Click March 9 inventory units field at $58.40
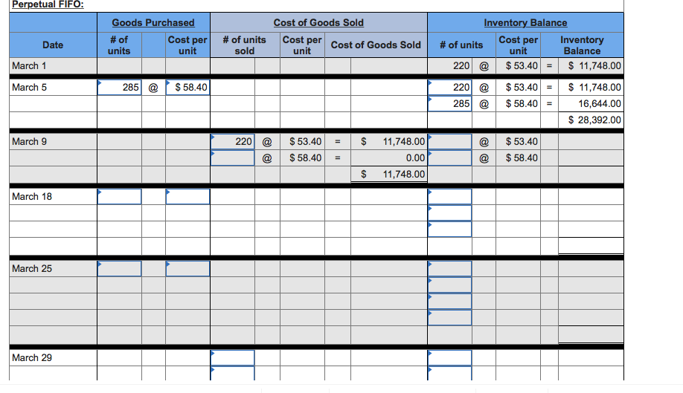 [x=449, y=157]
